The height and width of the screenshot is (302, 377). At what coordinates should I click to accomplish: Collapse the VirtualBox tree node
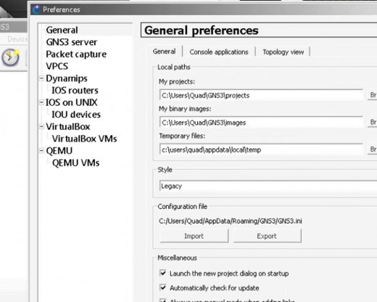pos(41,126)
